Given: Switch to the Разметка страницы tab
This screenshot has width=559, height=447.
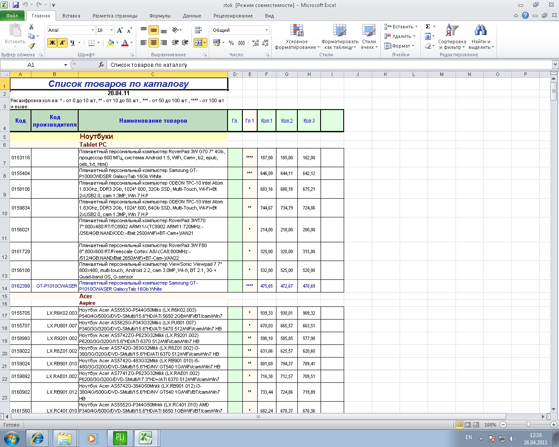Looking at the screenshot, I should (115, 16).
